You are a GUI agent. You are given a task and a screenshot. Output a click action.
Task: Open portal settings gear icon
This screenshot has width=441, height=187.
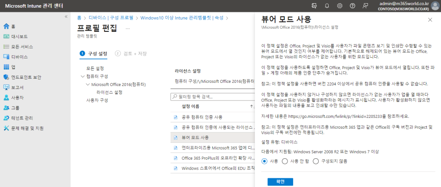coord(340,5)
